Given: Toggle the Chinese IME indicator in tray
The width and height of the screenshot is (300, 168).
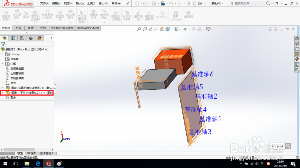Looking at the screenshot, I should (x=262, y=164).
